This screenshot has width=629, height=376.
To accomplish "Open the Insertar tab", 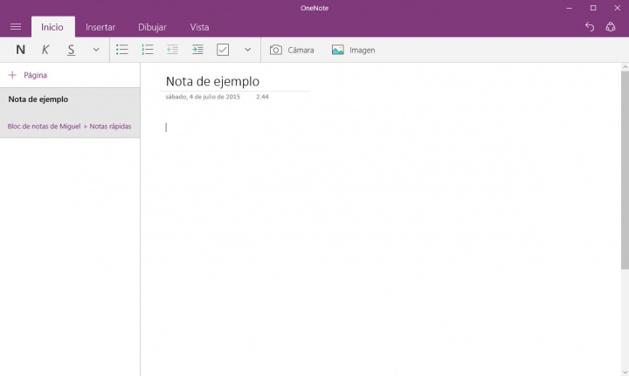I will pyautogui.click(x=100, y=27).
